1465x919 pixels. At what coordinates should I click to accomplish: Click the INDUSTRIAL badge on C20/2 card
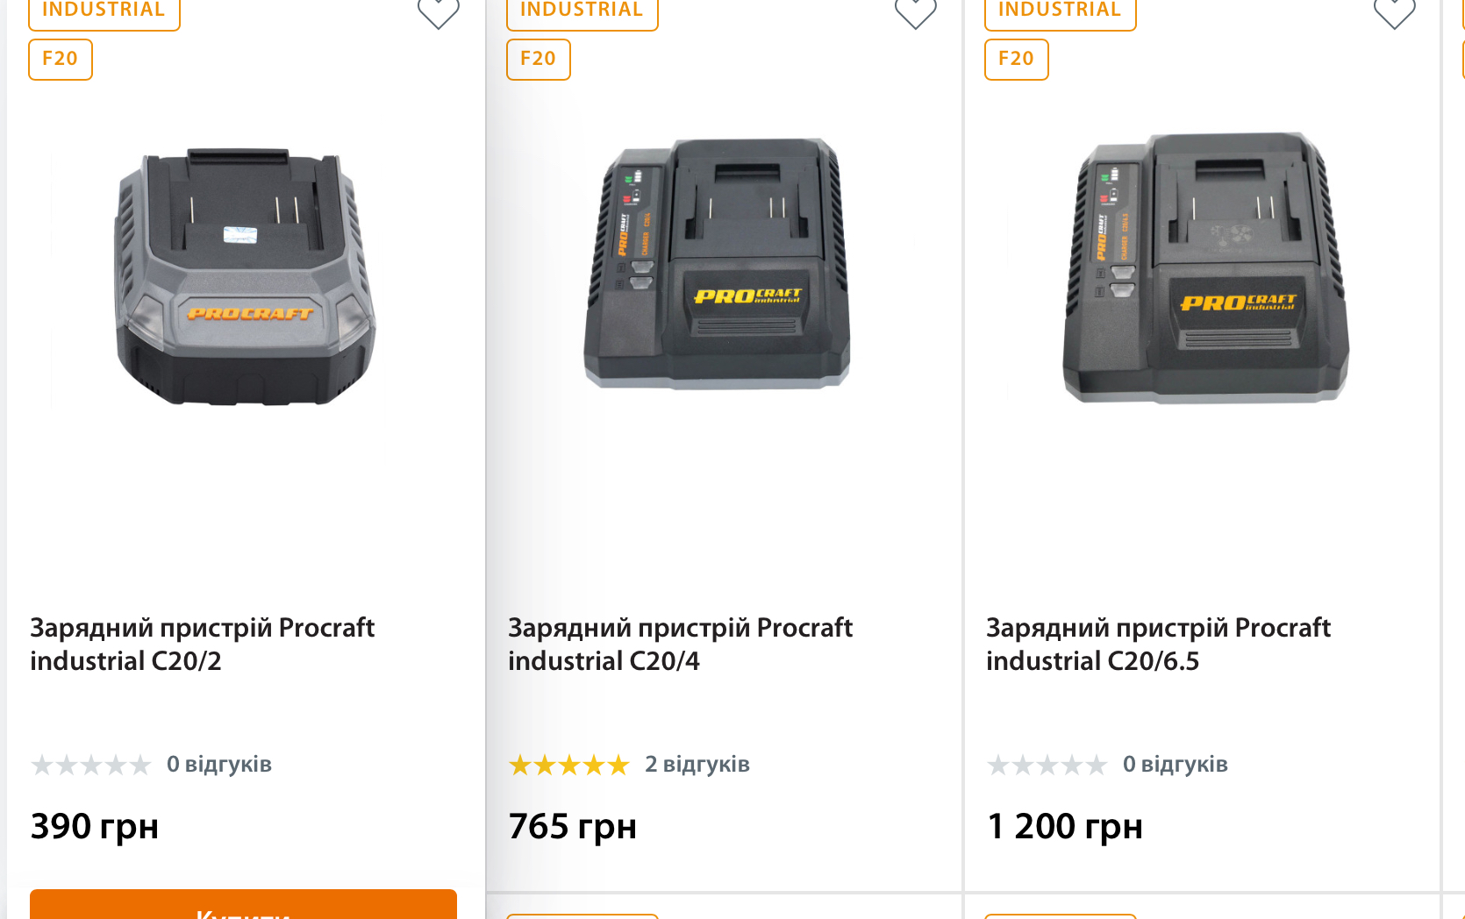pyautogui.click(x=104, y=11)
